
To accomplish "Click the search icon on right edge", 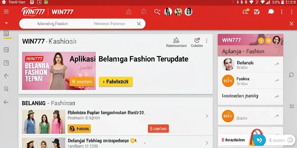I will coord(291,75).
